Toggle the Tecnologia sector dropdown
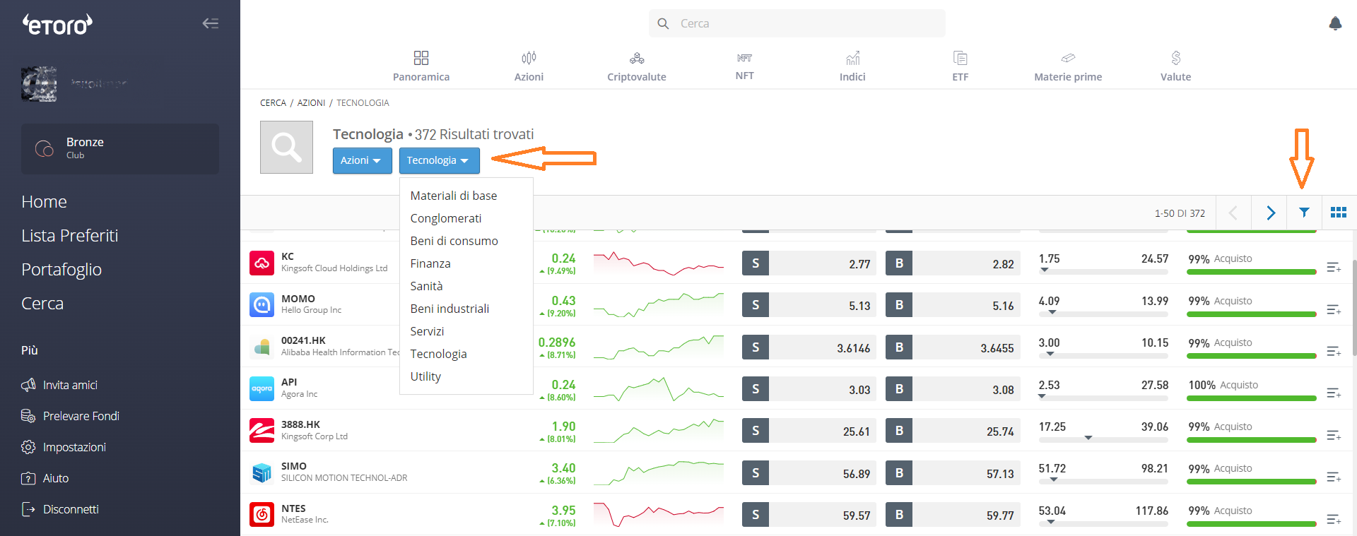This screenshot has height=536, width=1357. (x=439, y=160)
